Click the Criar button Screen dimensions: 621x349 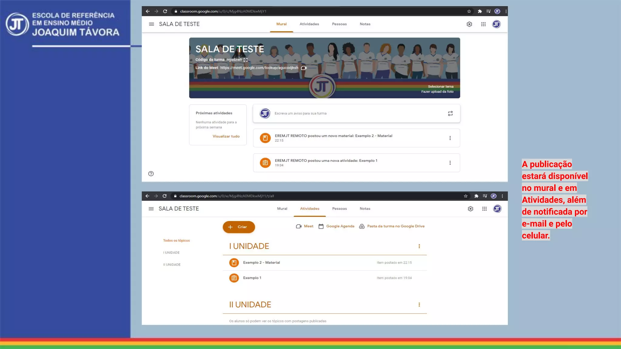coord(239,227)
